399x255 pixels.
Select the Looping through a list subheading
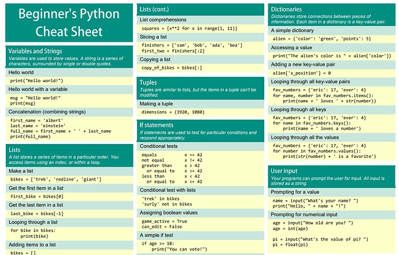click(x=33, y=222)
